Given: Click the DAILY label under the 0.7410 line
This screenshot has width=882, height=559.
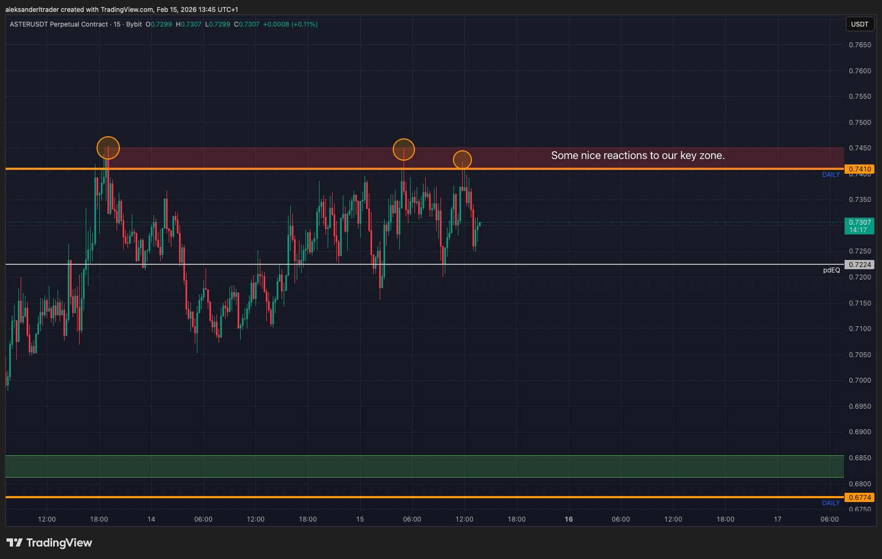Looking at the screenshot, I should [831, 175].
